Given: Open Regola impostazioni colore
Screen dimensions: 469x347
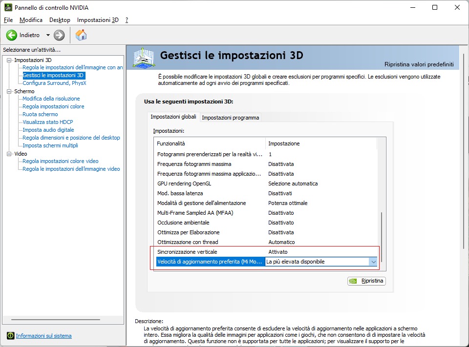Looking at the screenshot, I should coord(53,106).
